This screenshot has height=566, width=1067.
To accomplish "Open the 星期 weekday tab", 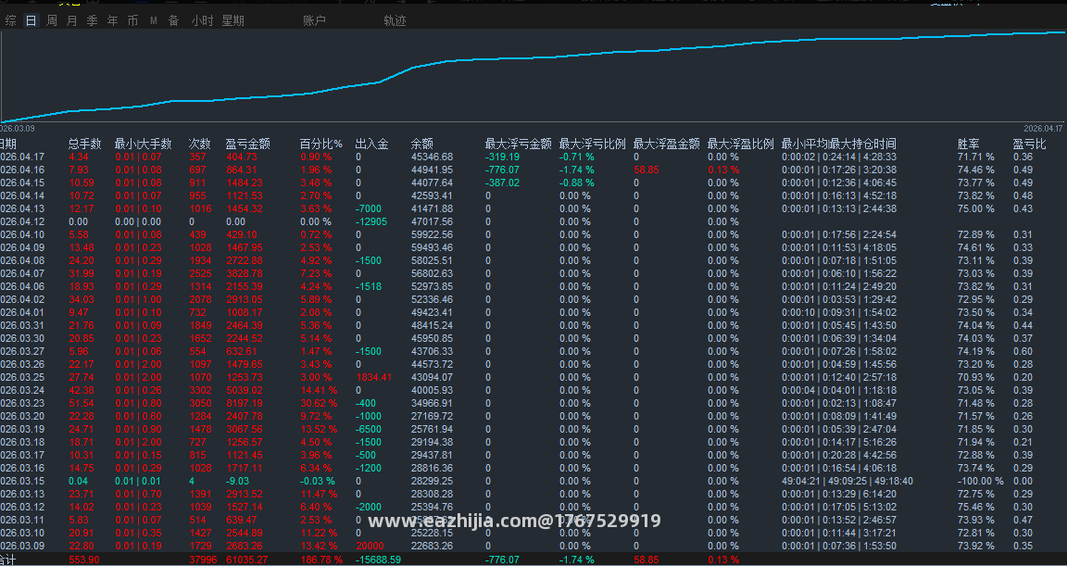I will click(x=232, y=21).
